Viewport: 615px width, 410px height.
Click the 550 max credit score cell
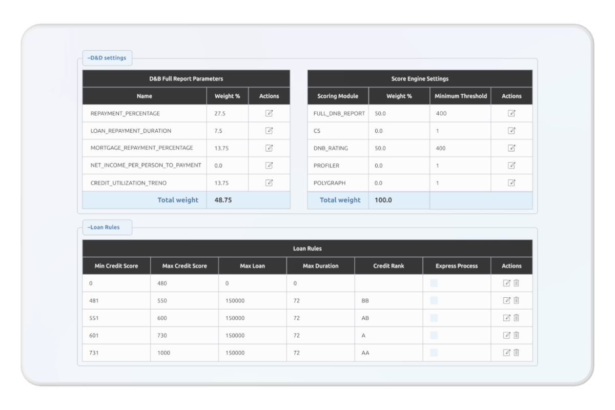[184, 300]
